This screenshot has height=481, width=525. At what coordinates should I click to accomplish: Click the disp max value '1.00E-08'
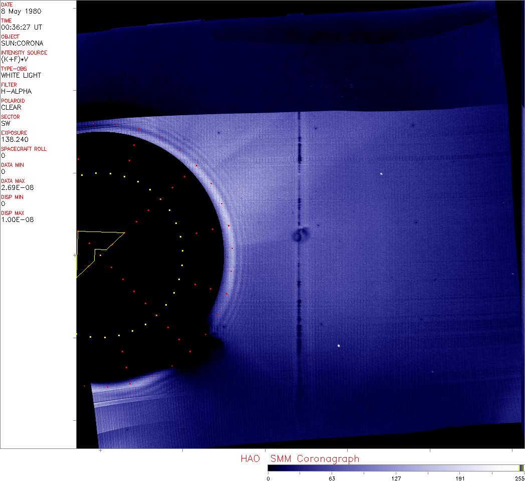point(18,219)
